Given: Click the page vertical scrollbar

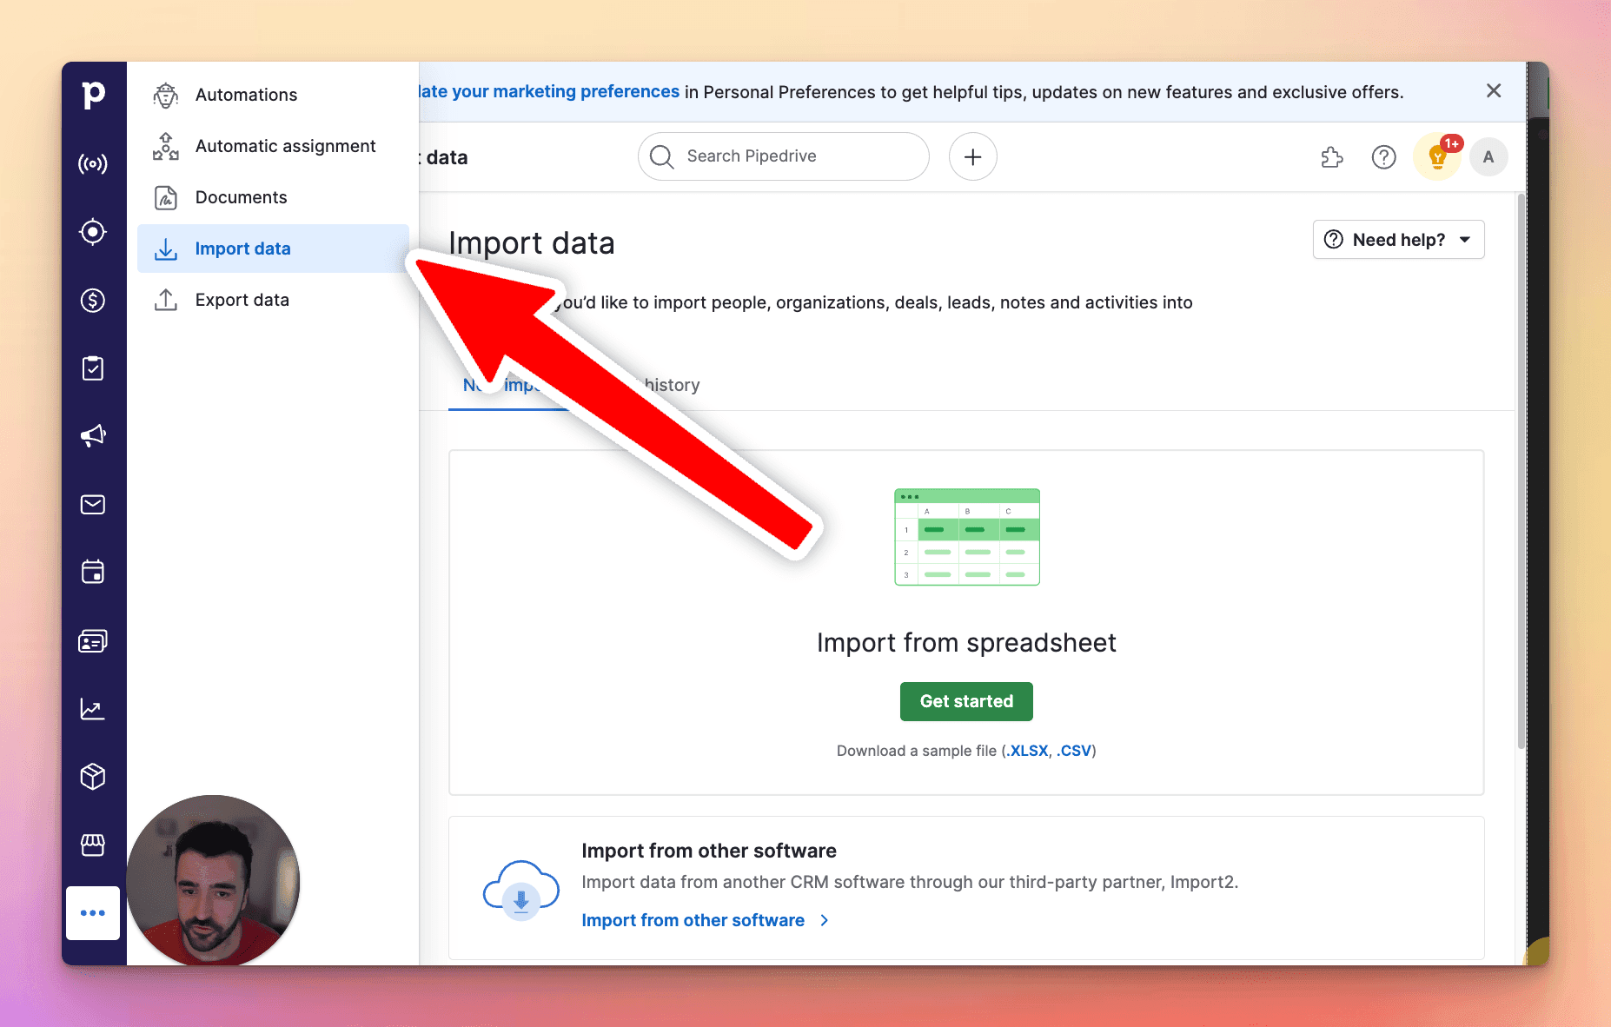Looking at the screenshot, I should [x=1521, y=469].
